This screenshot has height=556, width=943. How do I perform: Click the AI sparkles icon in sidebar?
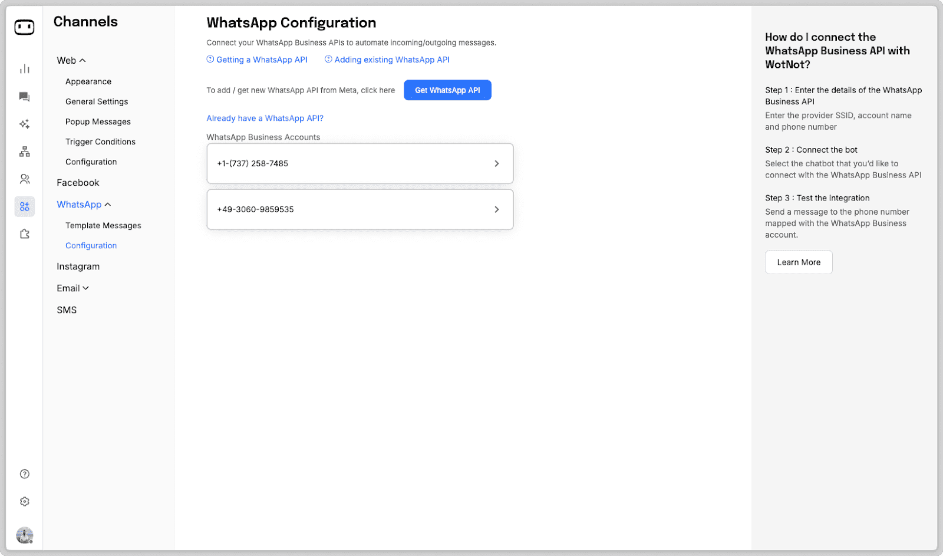pyautogui.click(x=24, y=124)
